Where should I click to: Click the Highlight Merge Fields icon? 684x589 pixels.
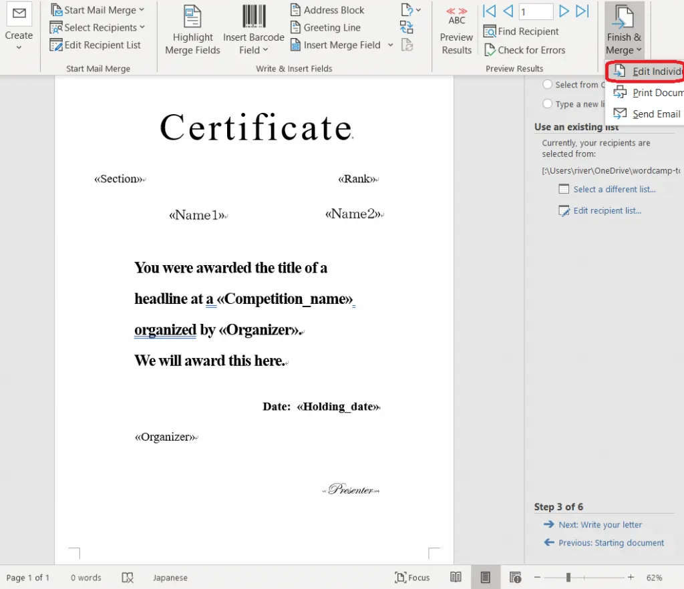pyautogui.click(x=192, y=17)
